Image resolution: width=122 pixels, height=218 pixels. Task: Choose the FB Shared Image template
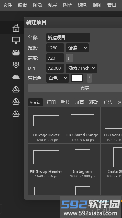pyautogui.click(x=82, y=125)
